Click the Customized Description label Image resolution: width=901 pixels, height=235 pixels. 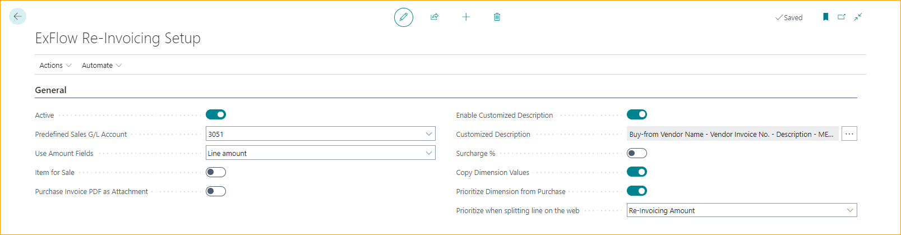click(x=493, y=134)
